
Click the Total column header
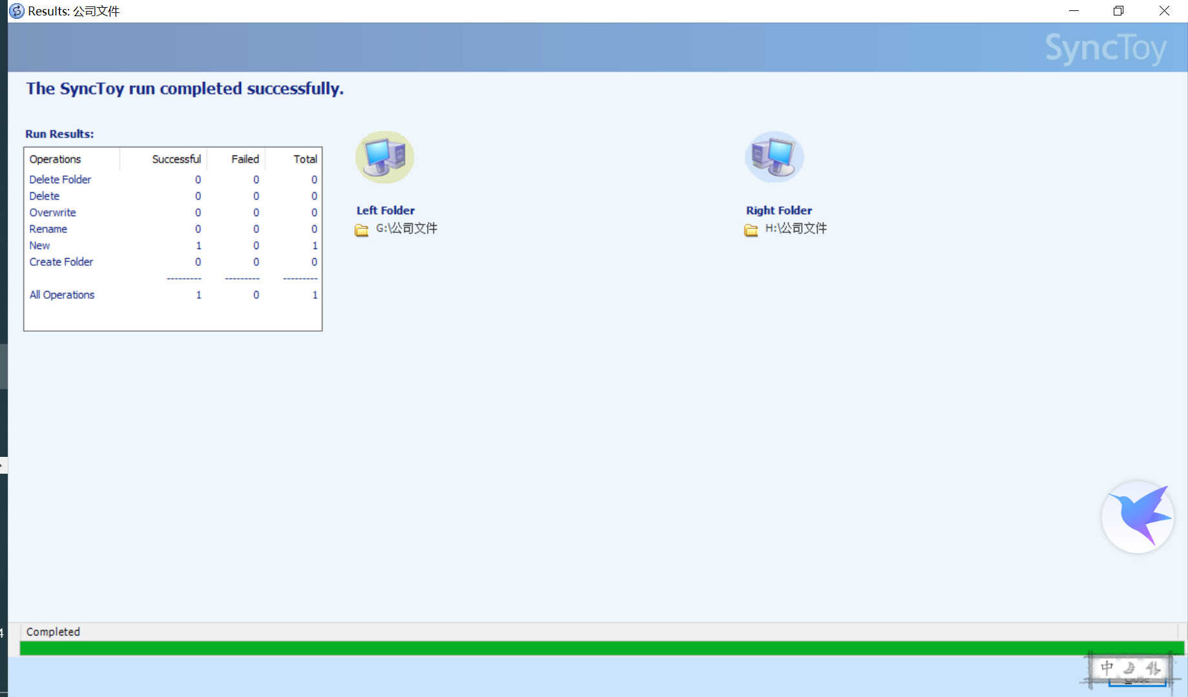coord(305,159)
